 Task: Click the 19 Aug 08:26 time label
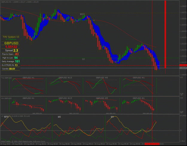[17, 144]
